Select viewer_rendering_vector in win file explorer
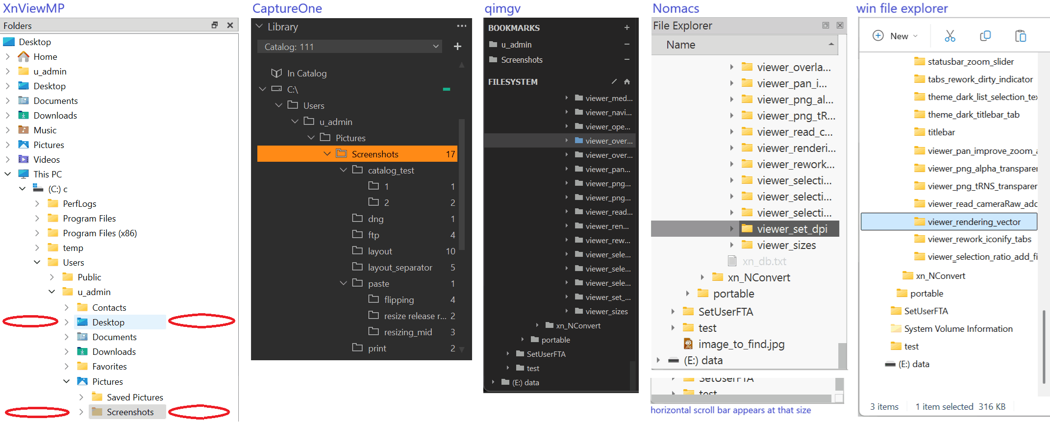The image size is (1050, 422). [x=949, y=222]
